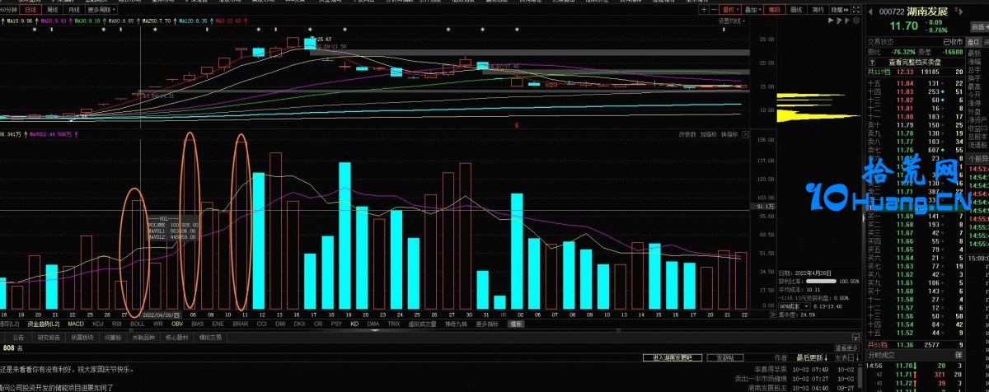Screen dimensions: 989x392
Task: Switch chart to 日线 daily period
Action: tap(31, 9)
